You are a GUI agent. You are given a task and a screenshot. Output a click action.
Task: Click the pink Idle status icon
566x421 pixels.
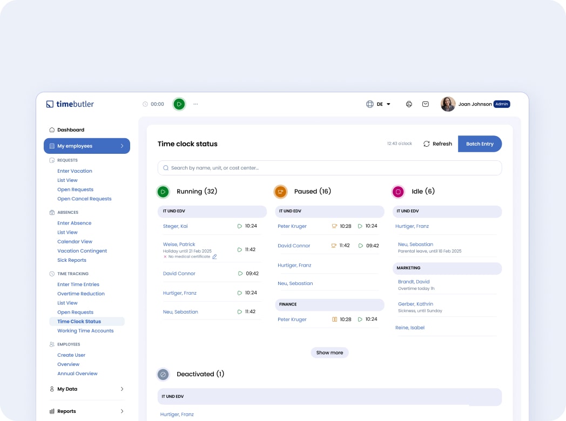point(398,192)
